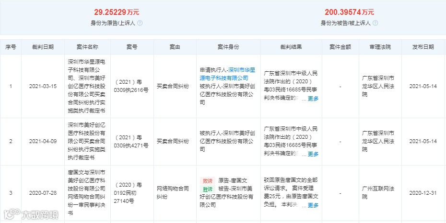Click 买卖合同纠纷 cell in row 2

coord(173,142)
